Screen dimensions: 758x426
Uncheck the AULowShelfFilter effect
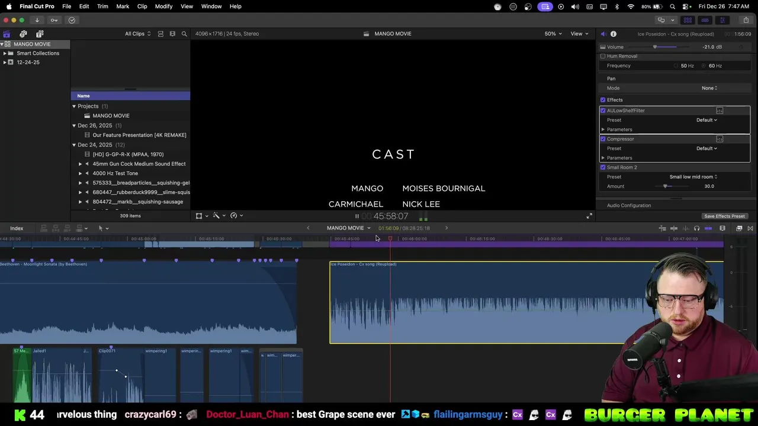603,111
